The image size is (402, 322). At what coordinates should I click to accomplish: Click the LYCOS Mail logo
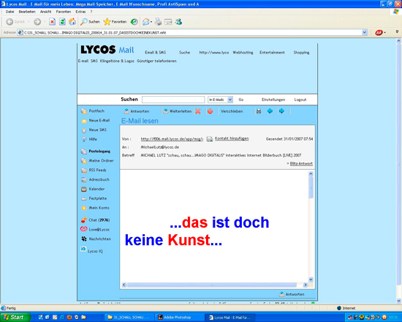click(x=107, y=49)
